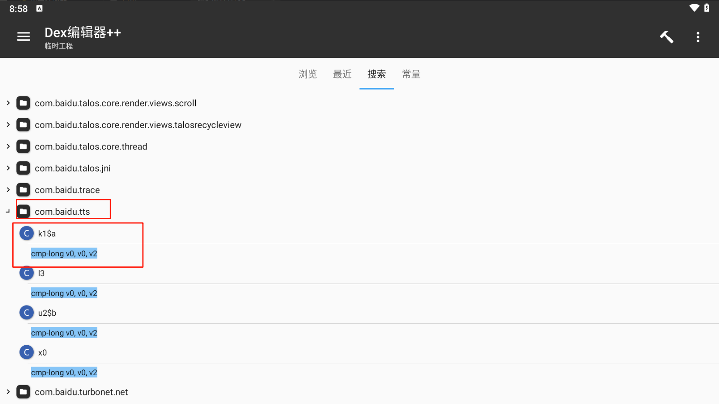Switch to the 最近 tab

(342, 74)
